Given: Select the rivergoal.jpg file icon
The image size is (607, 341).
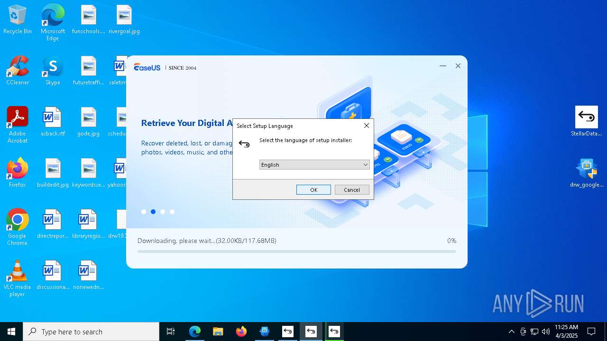Looking at the screenshot, I should click(124, 20).
